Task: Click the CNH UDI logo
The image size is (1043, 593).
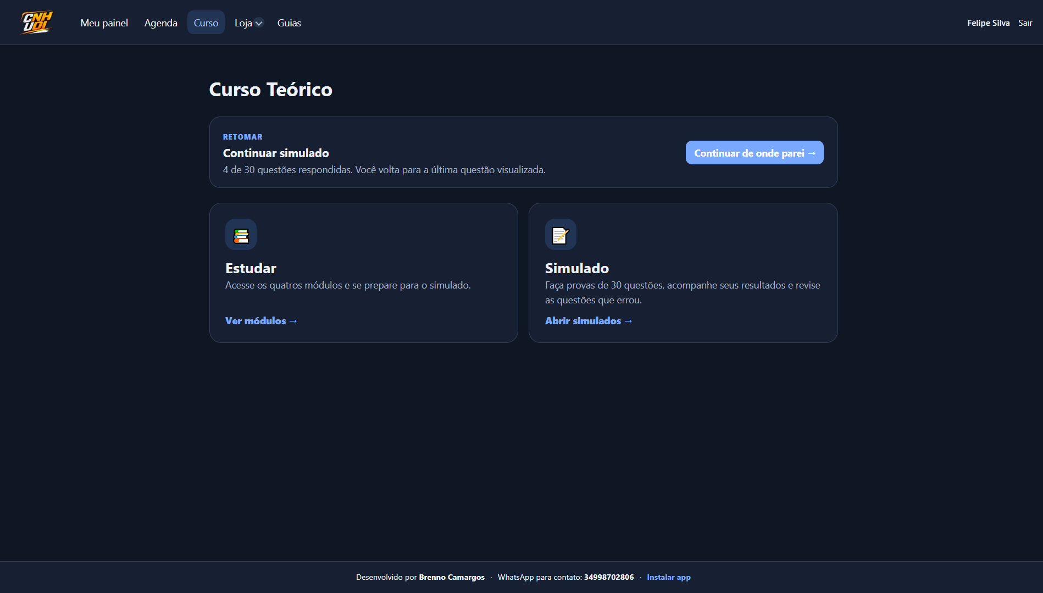Action: (37, 23)
